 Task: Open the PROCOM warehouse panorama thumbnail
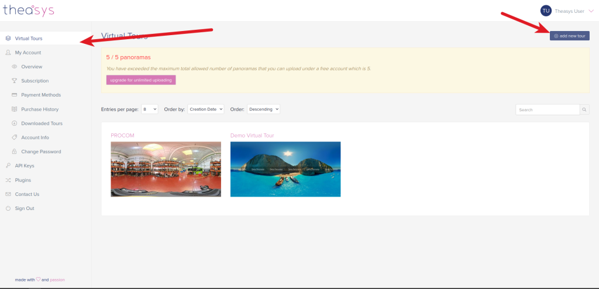pyautogui.click(x=166, y=169)
